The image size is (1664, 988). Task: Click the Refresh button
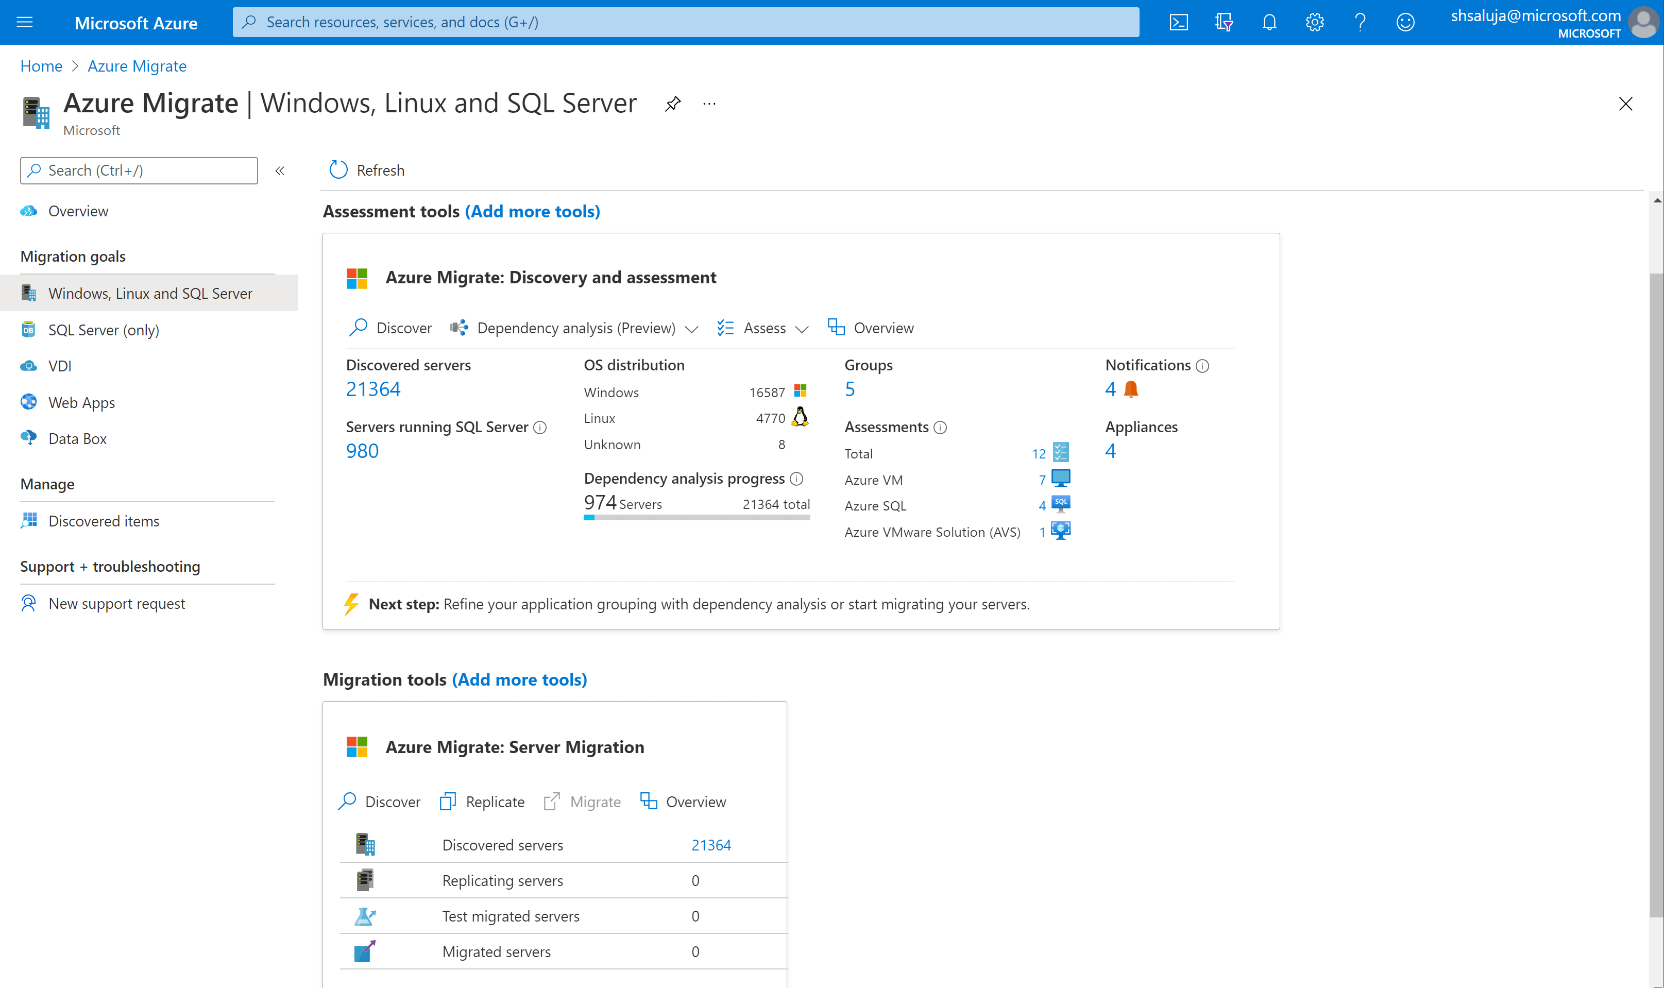[367, 171]
